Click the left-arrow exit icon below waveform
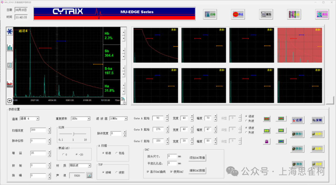Viewport: 336px width, 185px height. coord(10,100)
